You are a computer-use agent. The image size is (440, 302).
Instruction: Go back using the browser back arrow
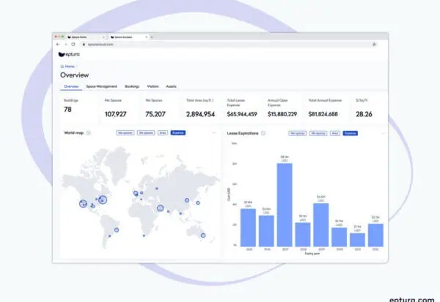(x=58, y=44)
